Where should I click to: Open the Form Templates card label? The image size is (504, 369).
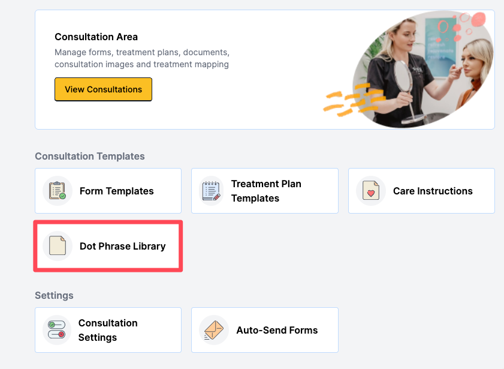117,191
